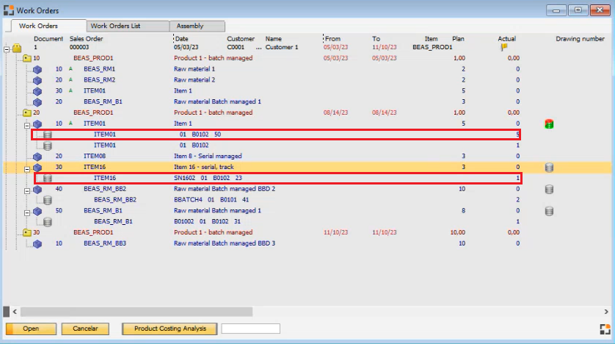Click the yellow folder icon for position 30
This screenshot has height=344, width=615.
click(x=27, y=232)
